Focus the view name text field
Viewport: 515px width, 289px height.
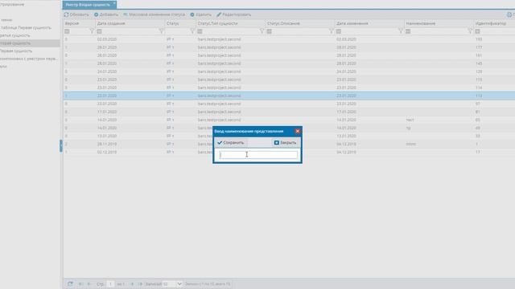tap(257, 155)
